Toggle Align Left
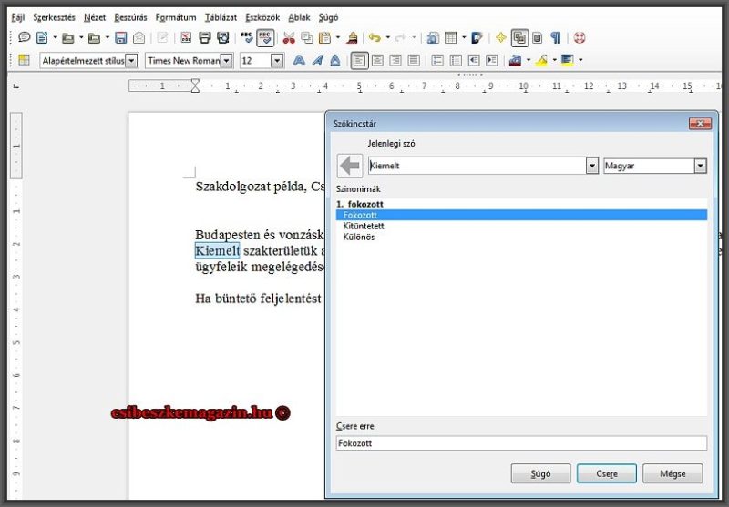 click(359, 60)
